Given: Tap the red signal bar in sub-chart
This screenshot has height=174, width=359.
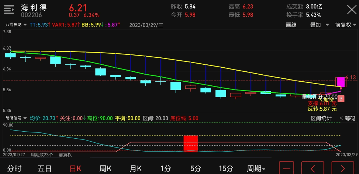Looking at the screenshot, I should point(190,143).
